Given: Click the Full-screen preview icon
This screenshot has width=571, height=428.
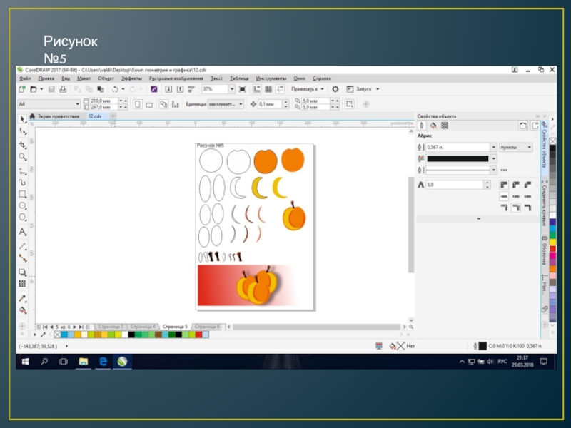Looking at the screenshot, I should coord(242,89).
